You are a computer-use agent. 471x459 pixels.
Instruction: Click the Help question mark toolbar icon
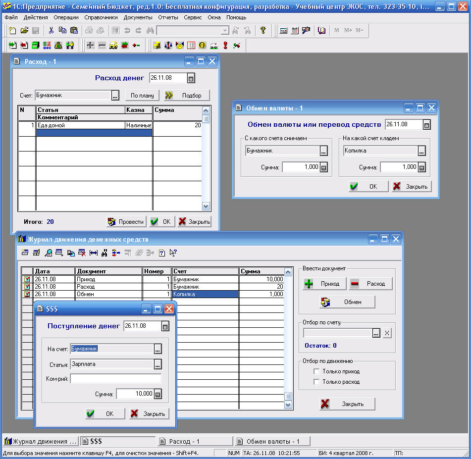point(262,30)
